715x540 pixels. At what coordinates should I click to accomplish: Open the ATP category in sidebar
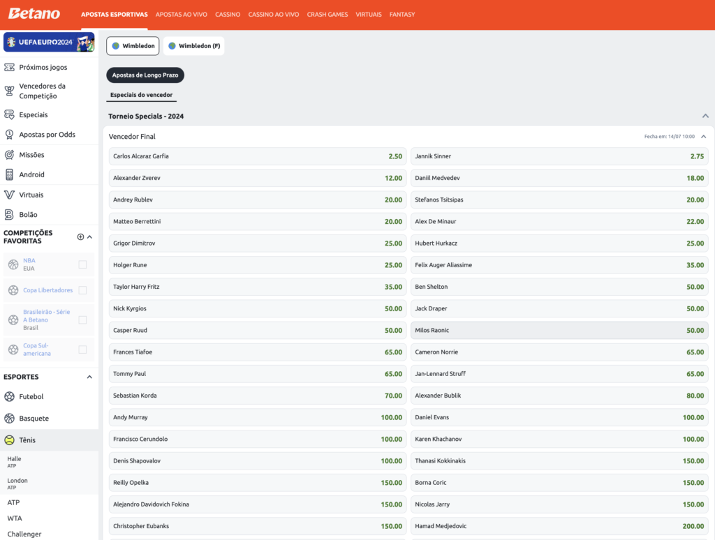point(13,502)
